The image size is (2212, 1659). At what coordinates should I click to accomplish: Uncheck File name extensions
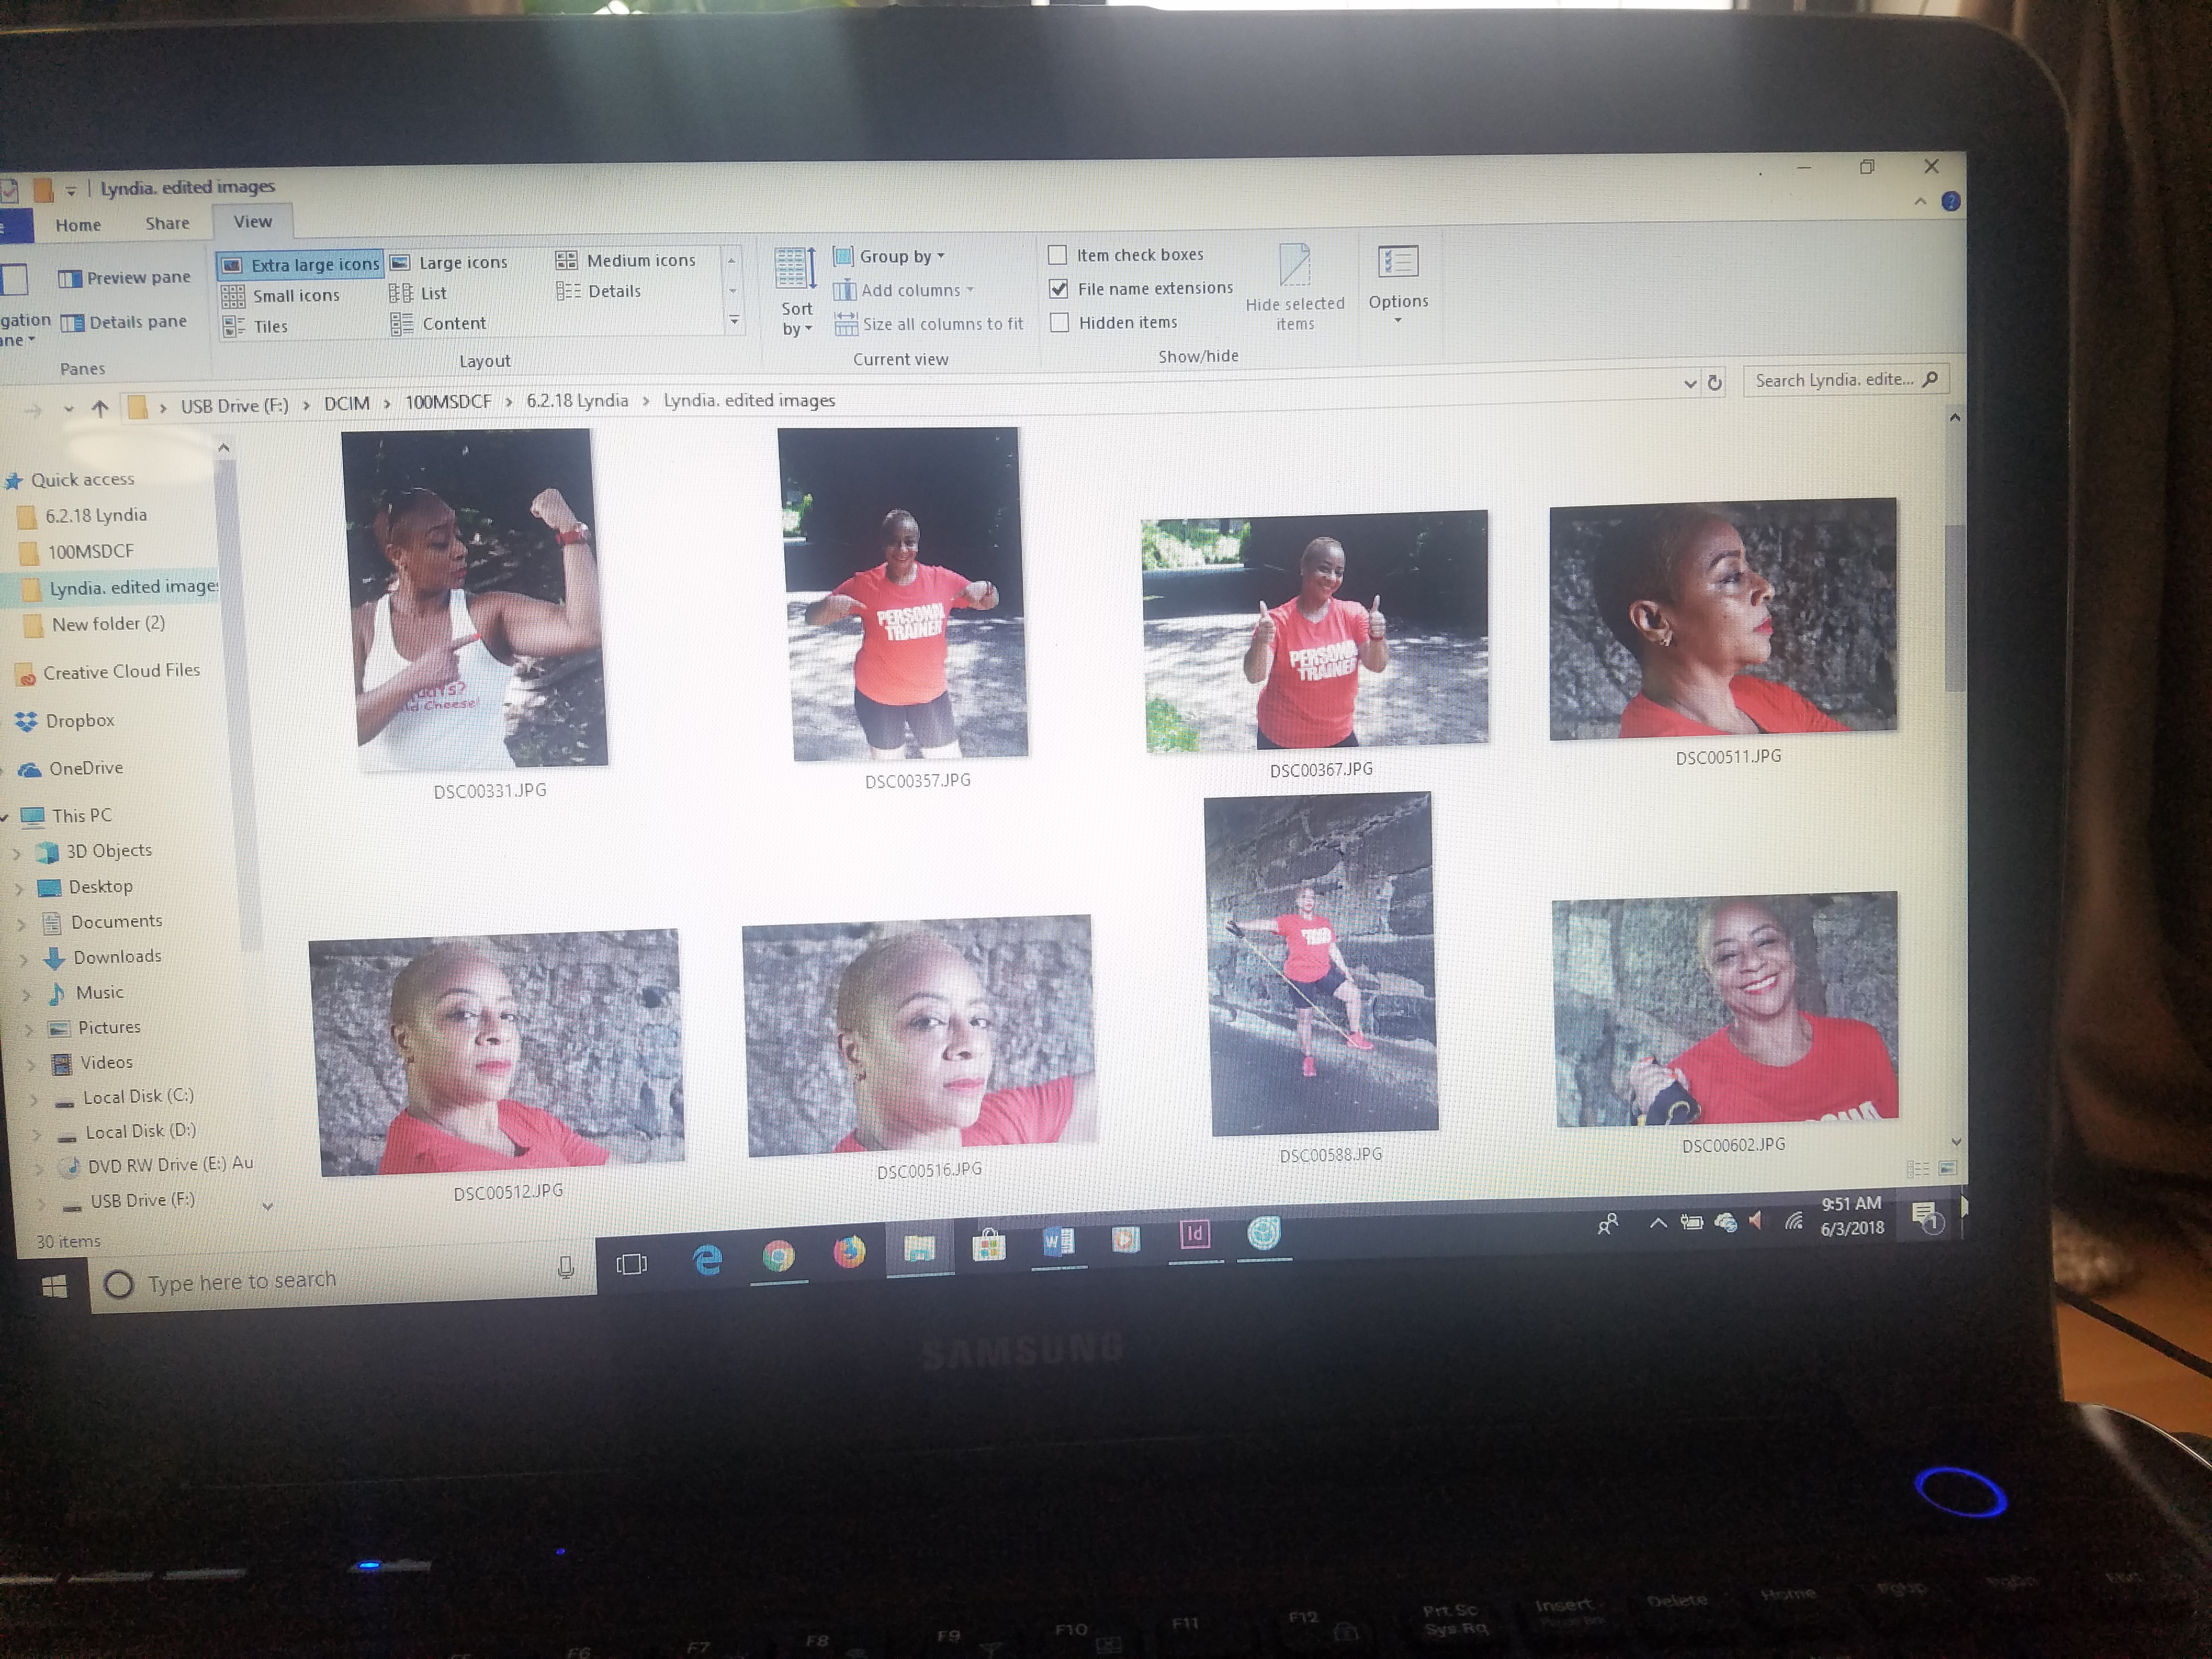(x=1058, y=289)
